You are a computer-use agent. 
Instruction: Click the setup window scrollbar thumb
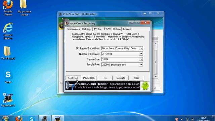pos(156,62)
